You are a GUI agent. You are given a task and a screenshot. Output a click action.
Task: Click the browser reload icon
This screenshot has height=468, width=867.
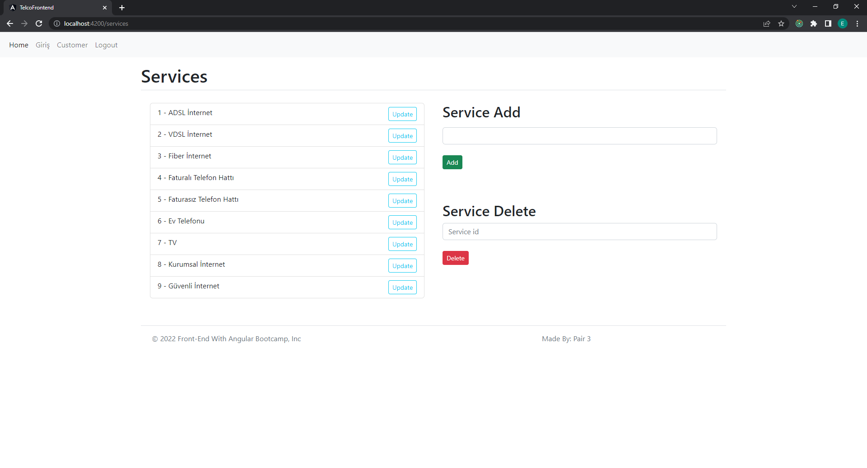[39, 23]
